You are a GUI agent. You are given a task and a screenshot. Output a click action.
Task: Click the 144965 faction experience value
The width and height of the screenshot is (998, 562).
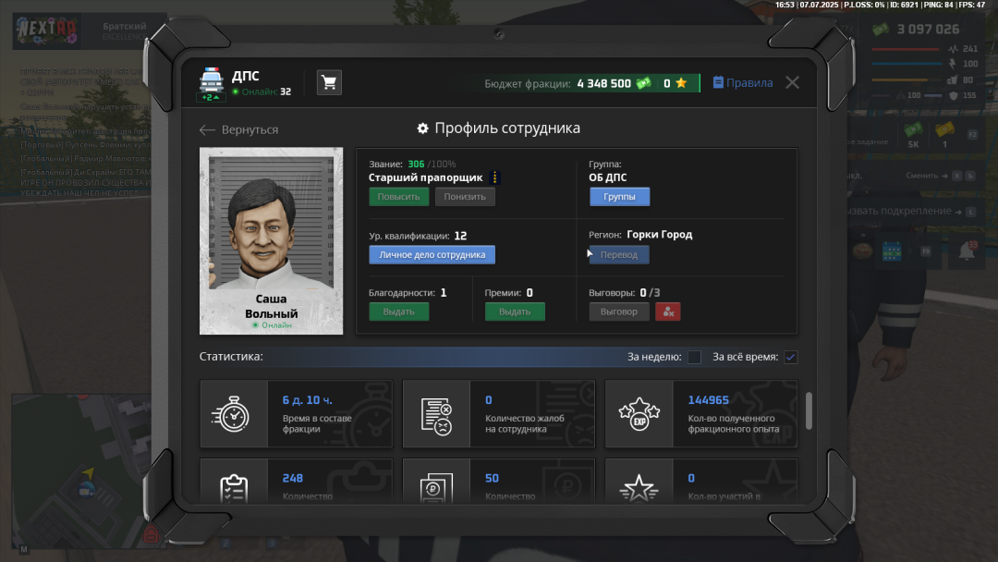(709, 400)
